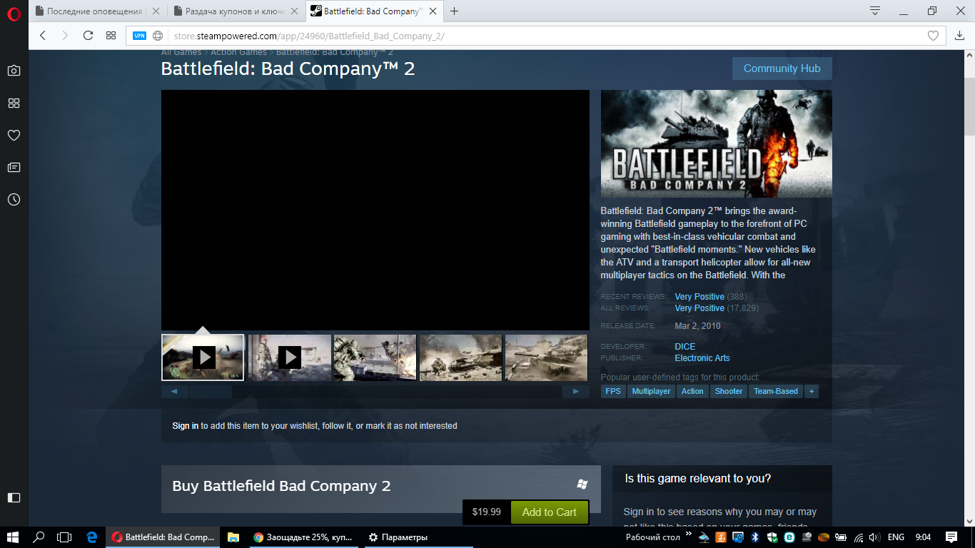Viewport: 975px width, 548px height.
Task: Click the Electronic Arts publisher link
Action: [x=702, y=358]
